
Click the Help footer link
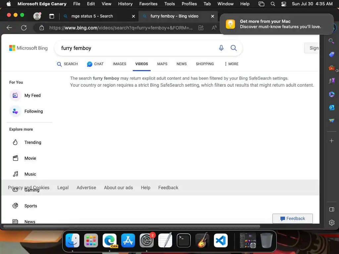[x=146, y=188]
